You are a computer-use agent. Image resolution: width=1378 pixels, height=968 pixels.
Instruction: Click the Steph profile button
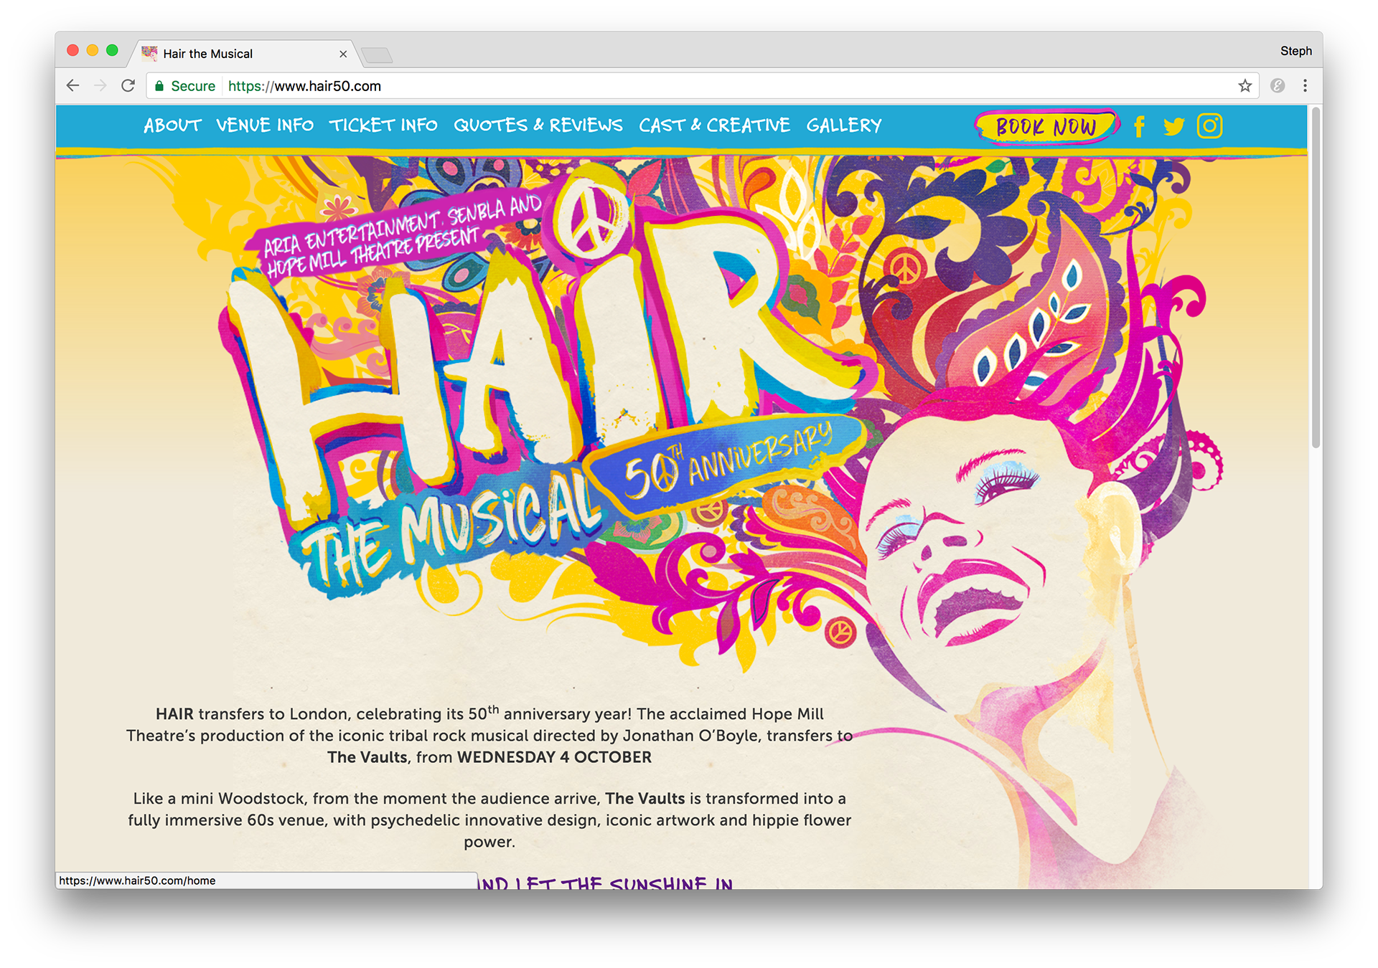(1295, 51)
